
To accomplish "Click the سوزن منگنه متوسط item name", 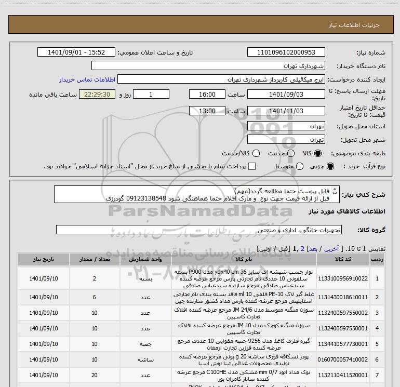I will tap(244, 313).
